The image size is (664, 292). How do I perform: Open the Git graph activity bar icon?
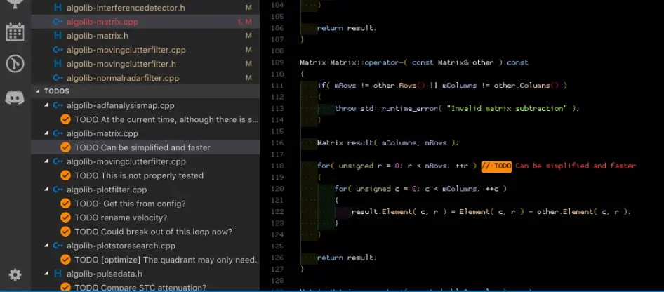[x=15, y=64]
